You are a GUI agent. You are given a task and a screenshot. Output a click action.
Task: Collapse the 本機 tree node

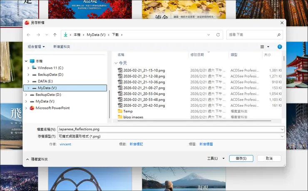pos(26,61)
